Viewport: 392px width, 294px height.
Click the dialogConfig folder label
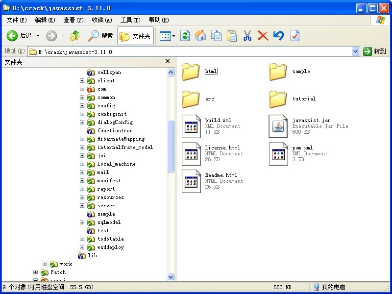point(115,122)
